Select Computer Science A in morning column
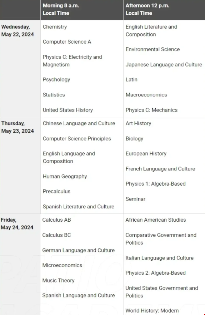 coord(67,42)
